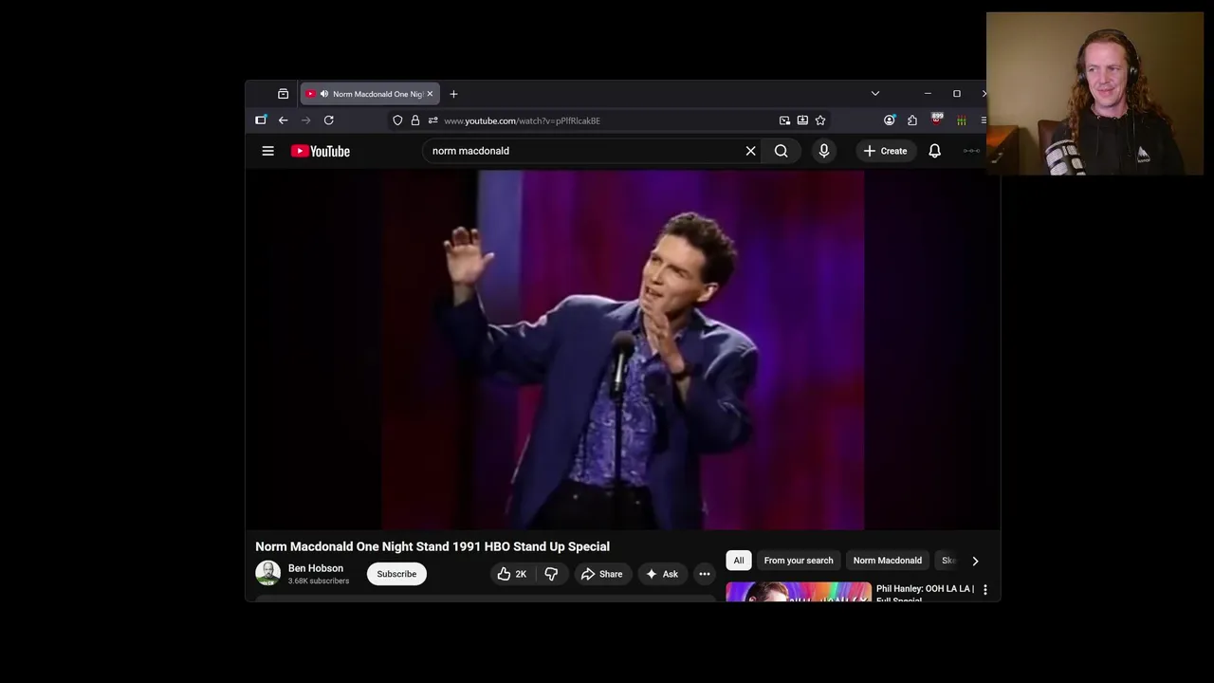
Task: Go to the YouTube home logo
Action: tap(321, 151)
